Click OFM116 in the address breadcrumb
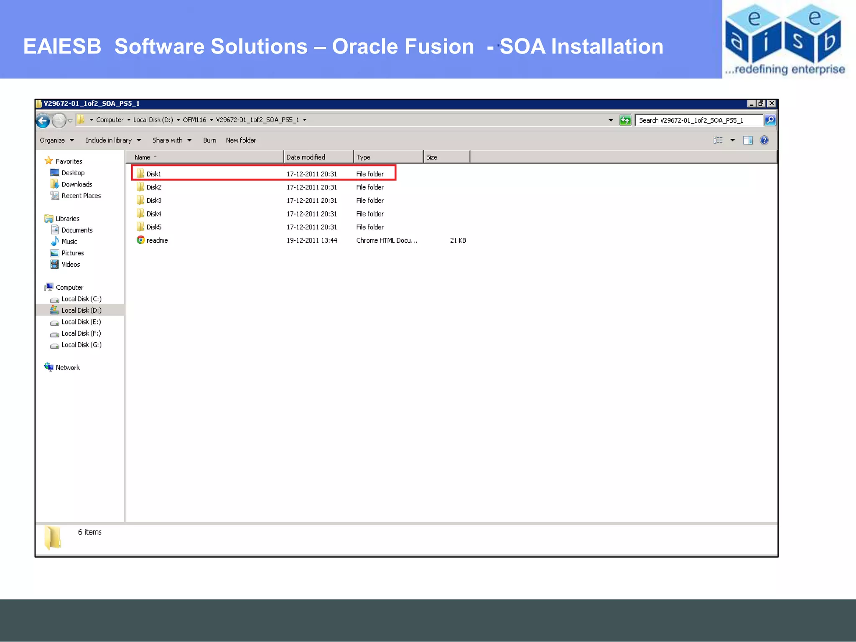 [194, 120]
